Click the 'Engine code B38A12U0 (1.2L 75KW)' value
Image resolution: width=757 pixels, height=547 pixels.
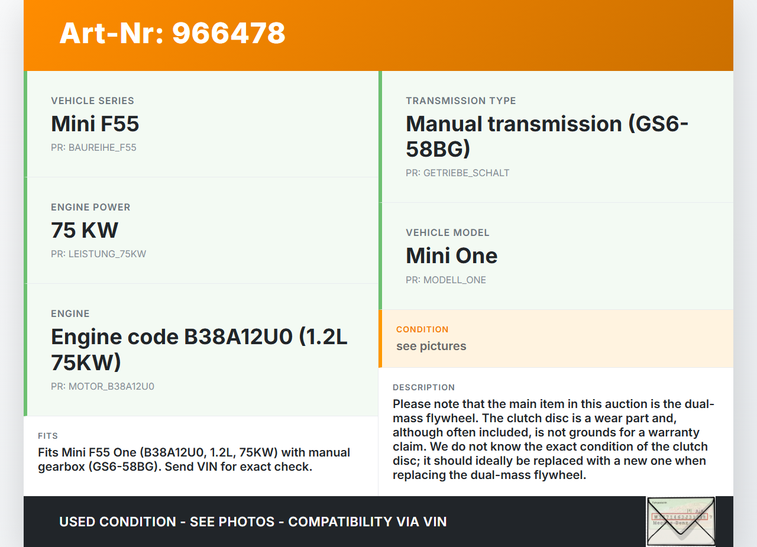click(199, 349)
